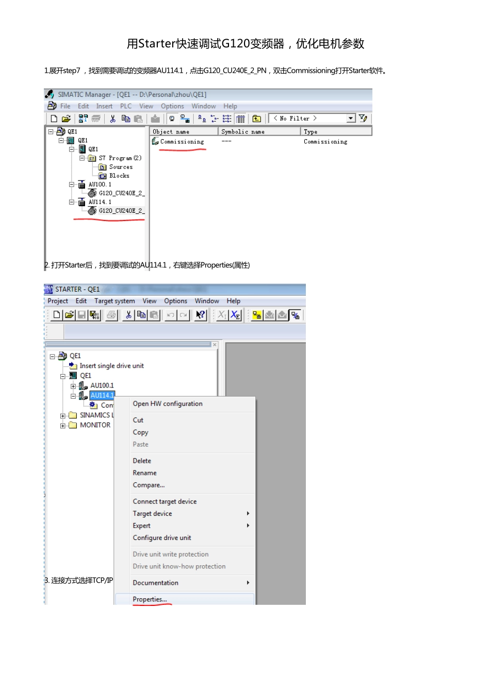Open Target system menu in STARTER
The height and width of the screenshot is (693, 490).
coord(115,301)
